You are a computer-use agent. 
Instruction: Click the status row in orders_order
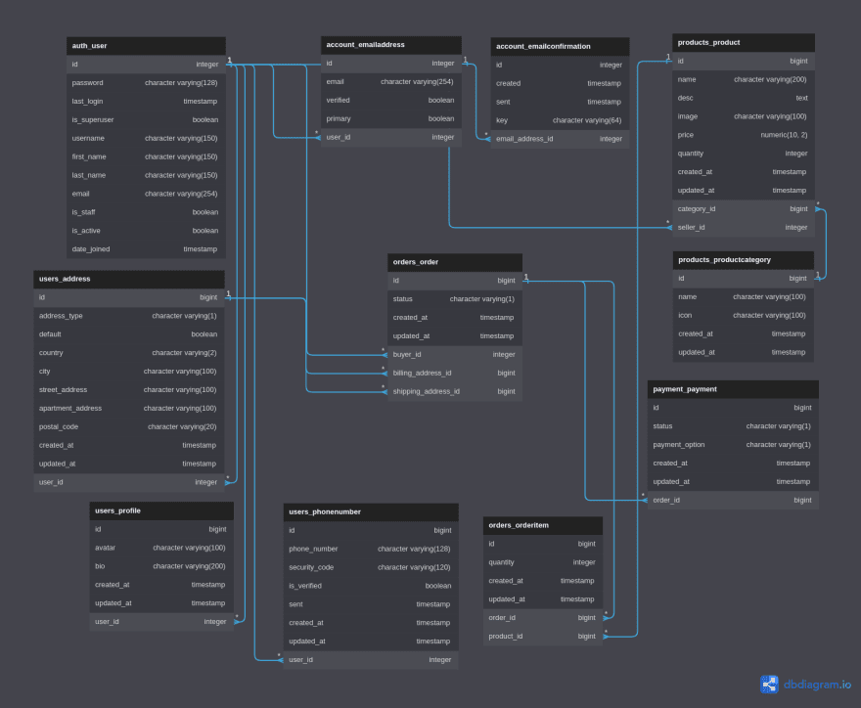click(x=455, y=299)
